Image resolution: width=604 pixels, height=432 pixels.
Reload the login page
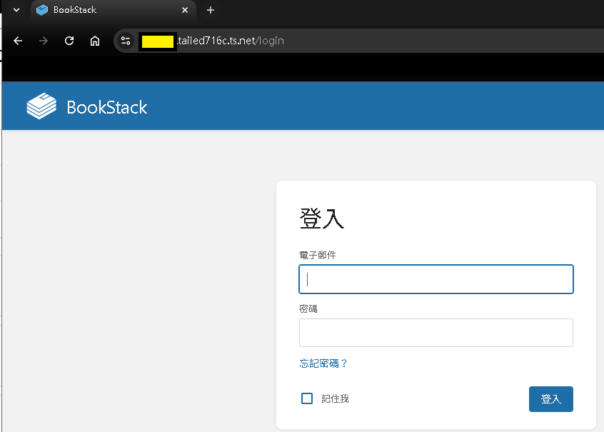pos(69,41)
